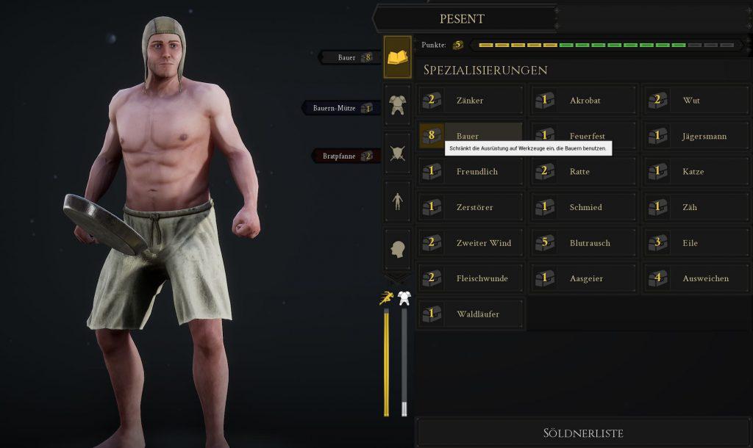
Task: Select the Waldläufer perk
Action: (x=471, y=314)
